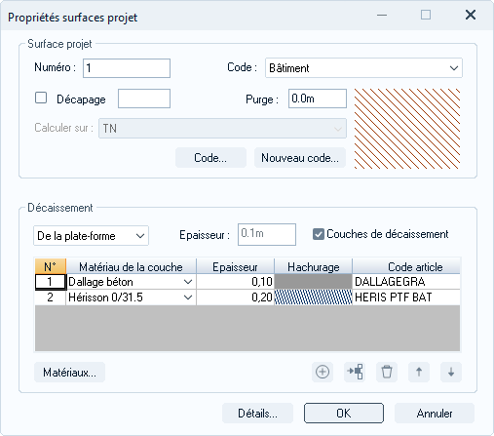Open Hérisson 0/31.5 material dropdown

(x=188, y=297)
